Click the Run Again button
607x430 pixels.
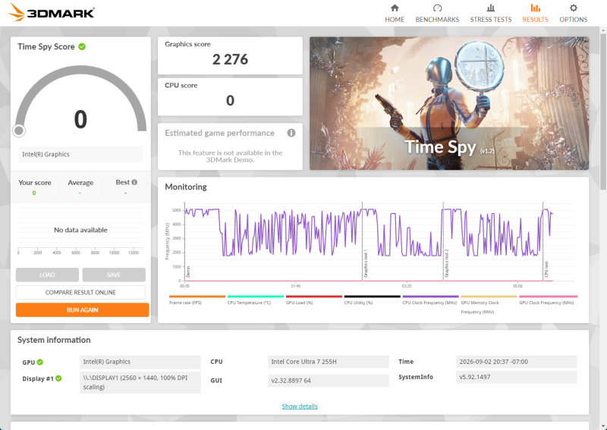83,310
